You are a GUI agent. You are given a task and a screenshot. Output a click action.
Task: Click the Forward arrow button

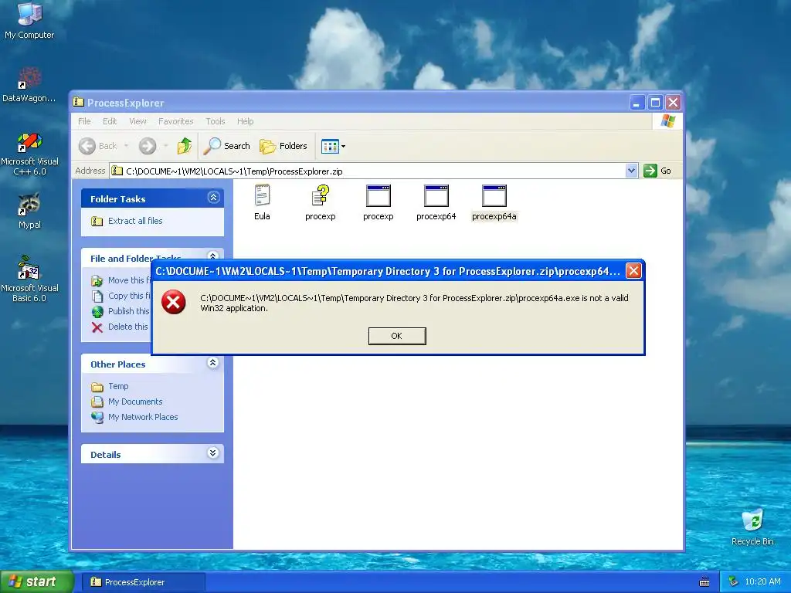pos(148,146)
